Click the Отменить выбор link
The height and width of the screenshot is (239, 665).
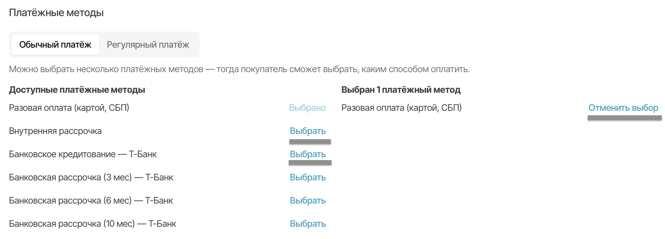pos(623,108)
